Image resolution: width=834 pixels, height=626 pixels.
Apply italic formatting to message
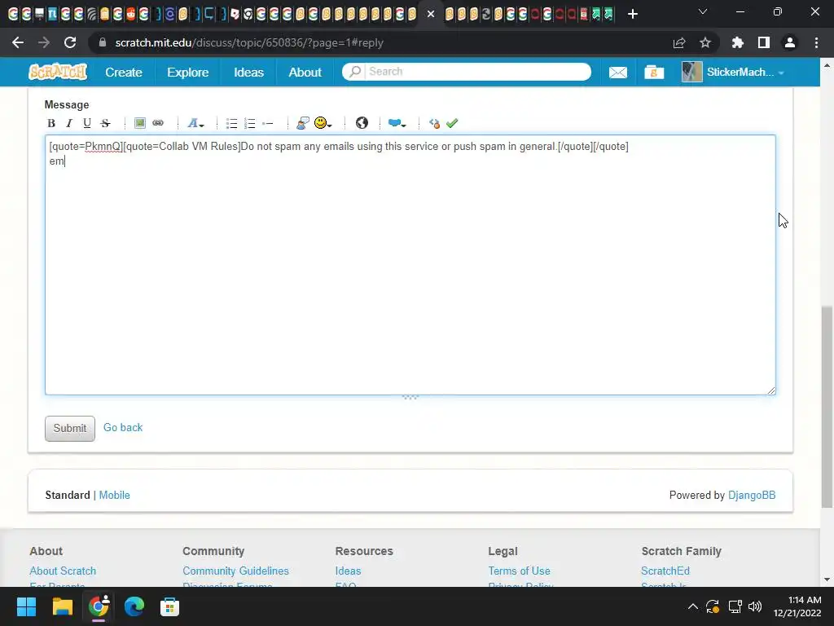click(69, 123)
